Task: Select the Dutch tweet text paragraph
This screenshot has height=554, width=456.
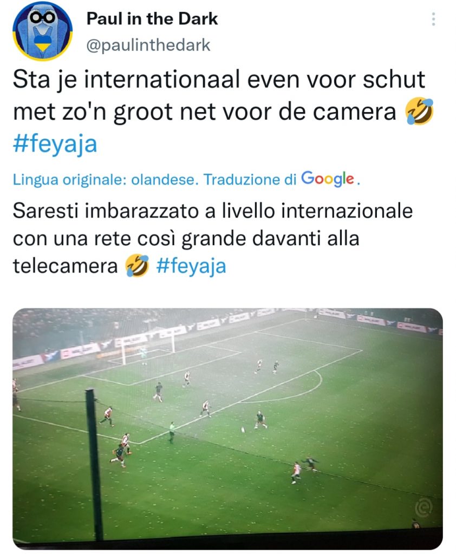Action: point(217,108)
